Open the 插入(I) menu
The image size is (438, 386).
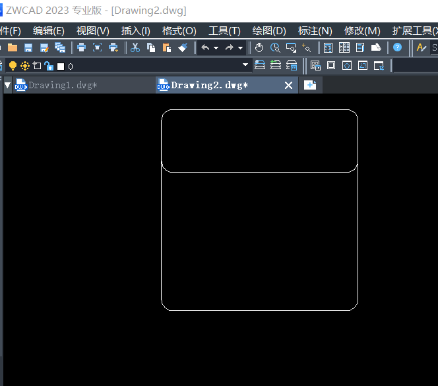135,31
